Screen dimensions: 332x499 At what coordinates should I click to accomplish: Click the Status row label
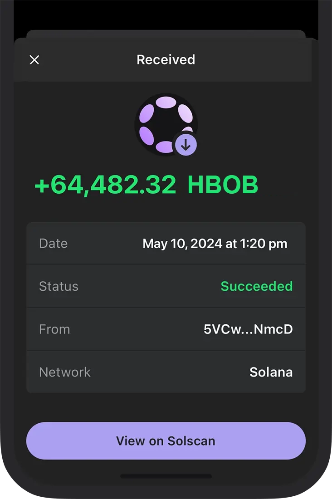point(59,286)
